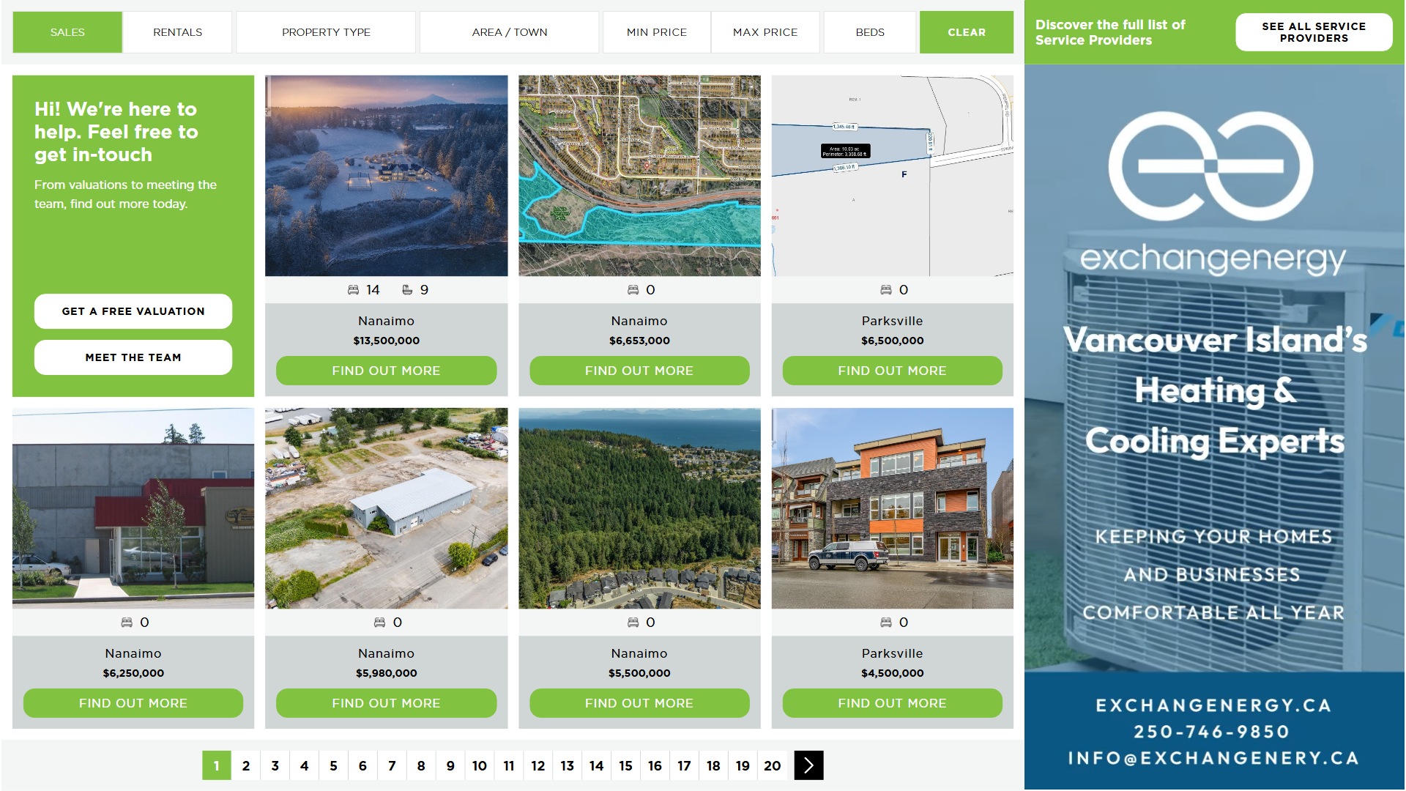Click the bathtub icon on first Nanaimo listing

tap(407, 290)
